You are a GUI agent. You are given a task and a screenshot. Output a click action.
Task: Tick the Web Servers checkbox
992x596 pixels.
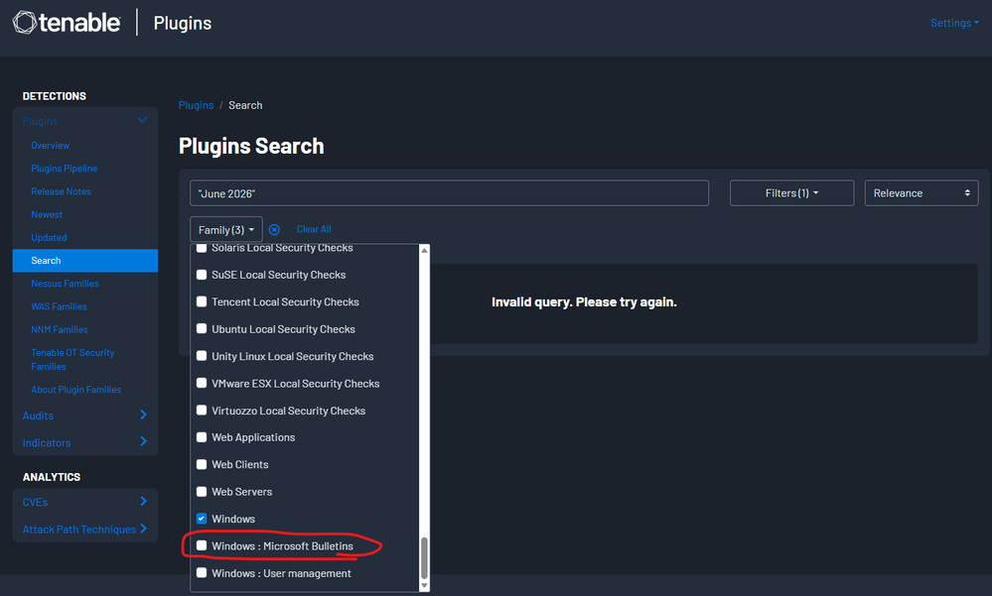[x=202, y=491]
